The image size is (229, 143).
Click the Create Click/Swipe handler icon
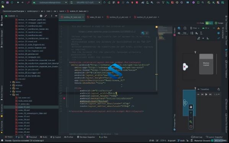(x=208, y=38)
